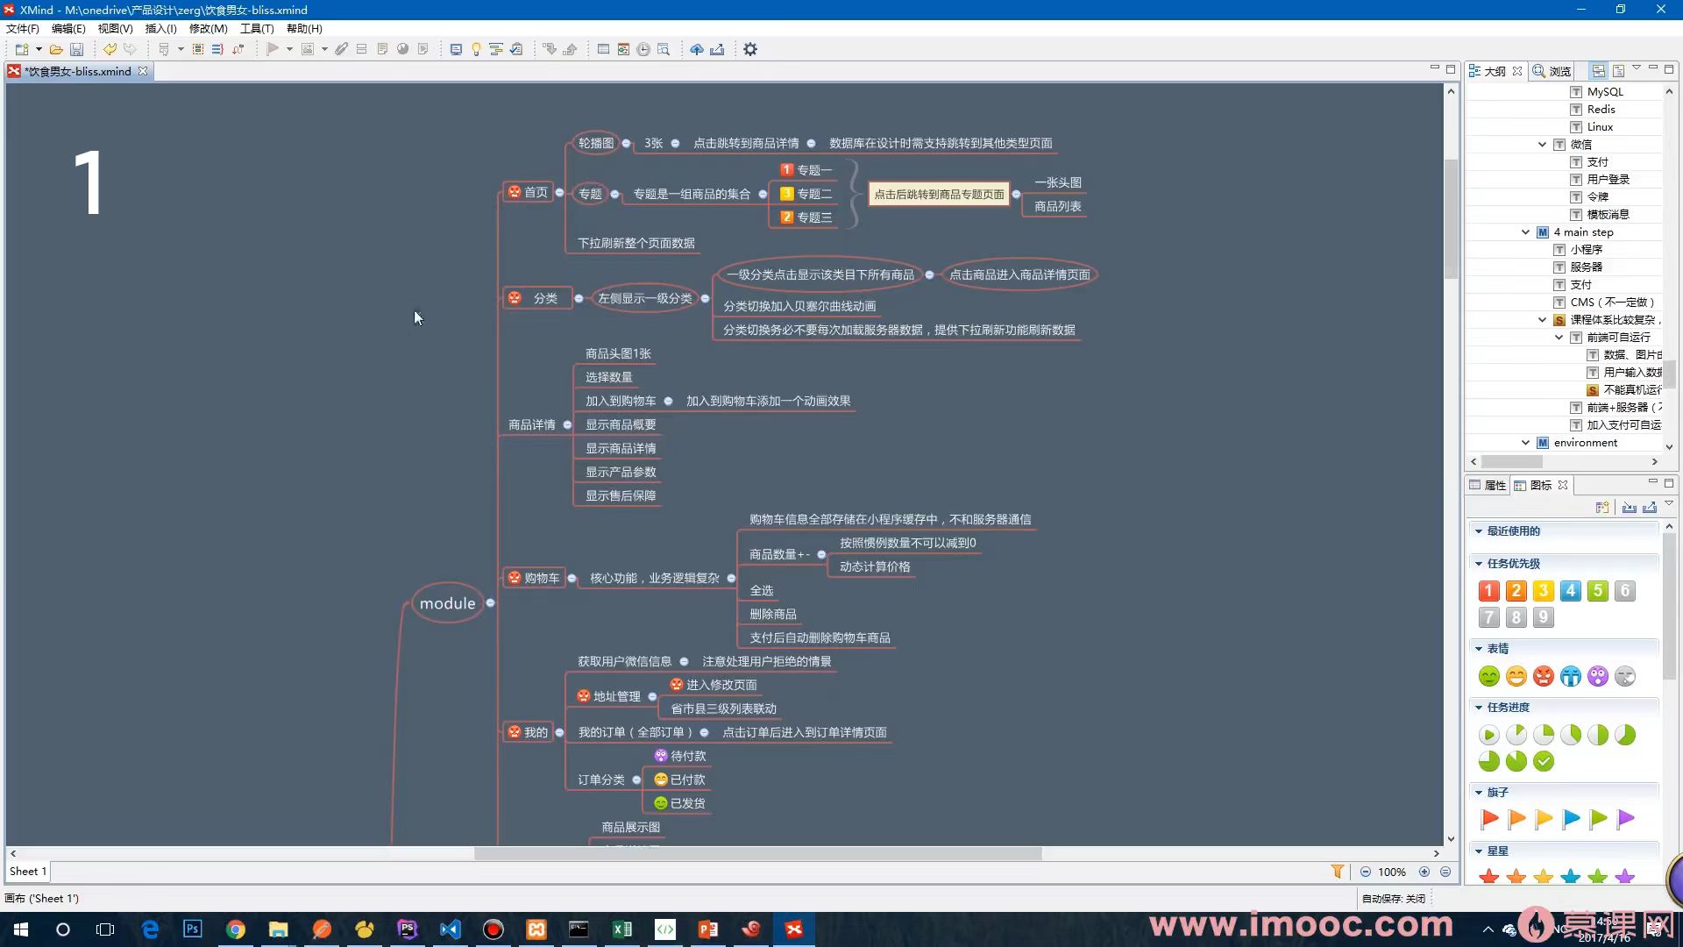
Task: Click the cloud upload toolbar icon
Action: click(x=697, y=49)
